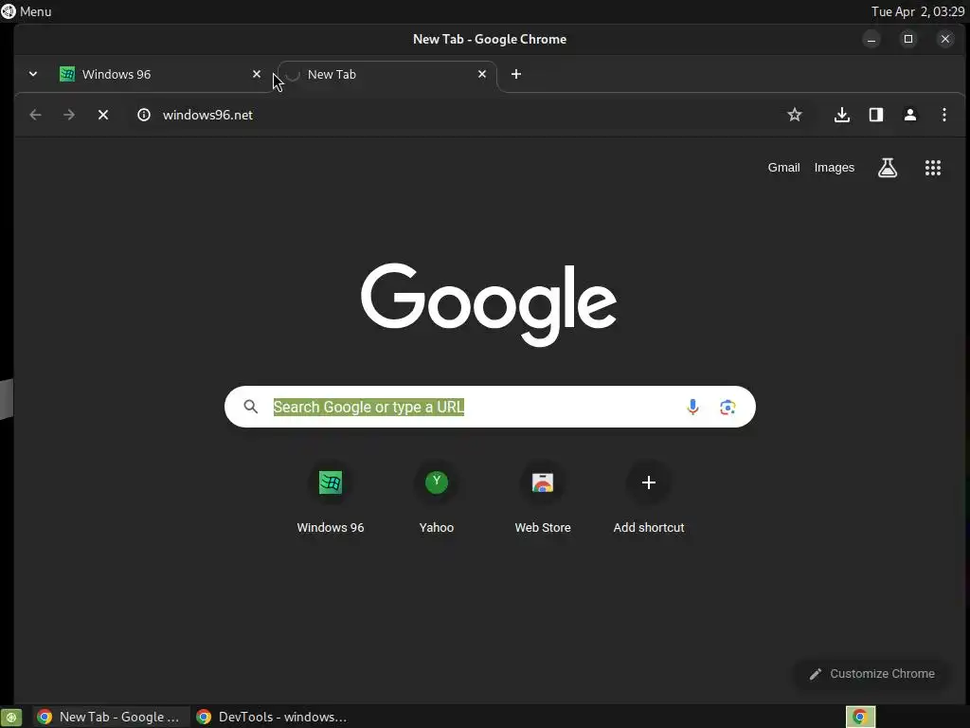Viewport: 970px width, 728px height.
Task: Close the New Tab tab
Action: pyautogui.click(x=482, y=74)
